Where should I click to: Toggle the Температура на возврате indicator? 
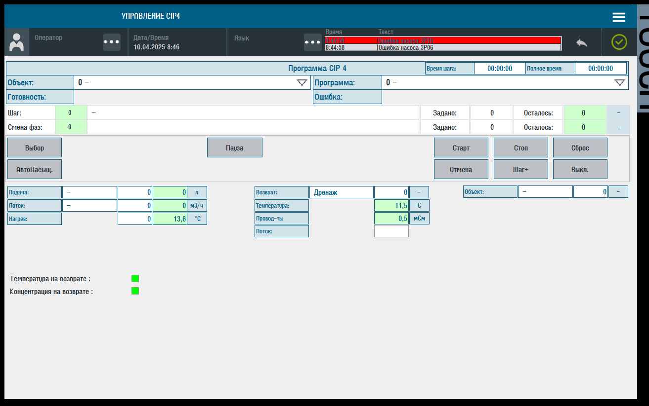point(135,278)
